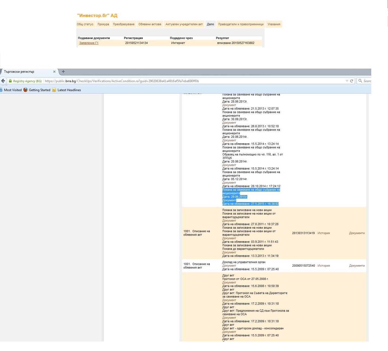Click the RSS feed icon beside Latest Headlines
The height and width of the screenshot is (351, 388).
[54, 90]
